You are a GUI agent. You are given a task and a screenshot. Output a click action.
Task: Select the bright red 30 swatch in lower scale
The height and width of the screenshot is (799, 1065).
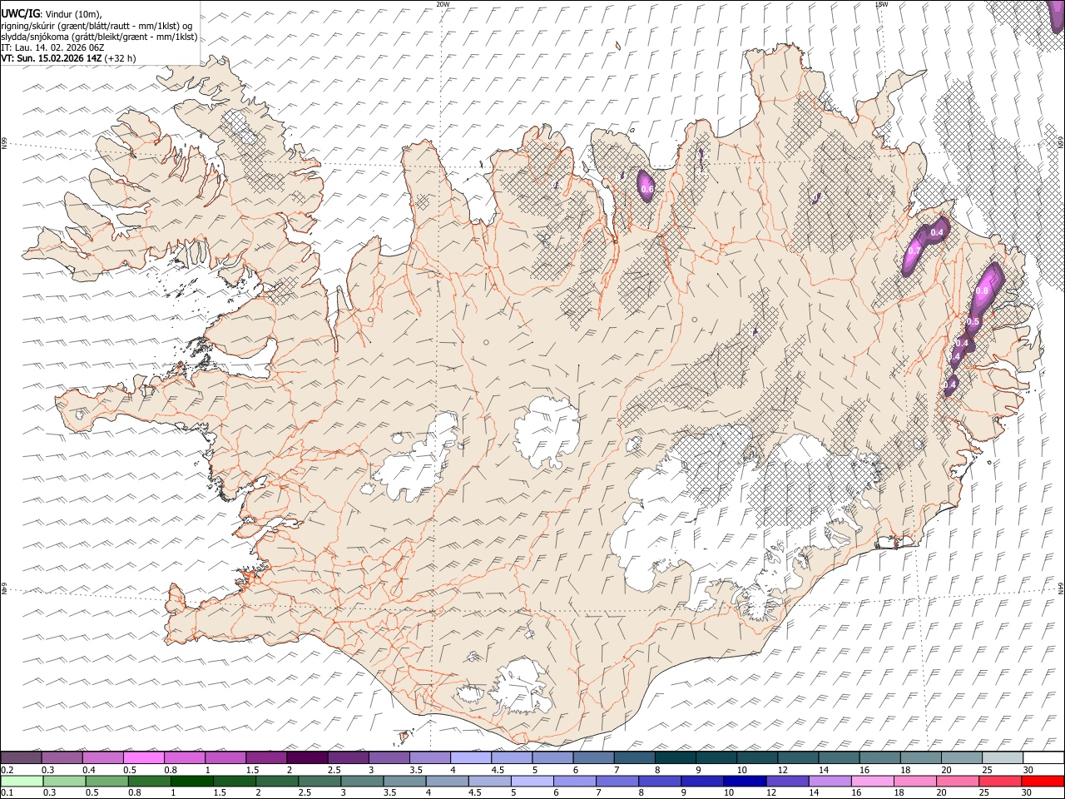1043,781
